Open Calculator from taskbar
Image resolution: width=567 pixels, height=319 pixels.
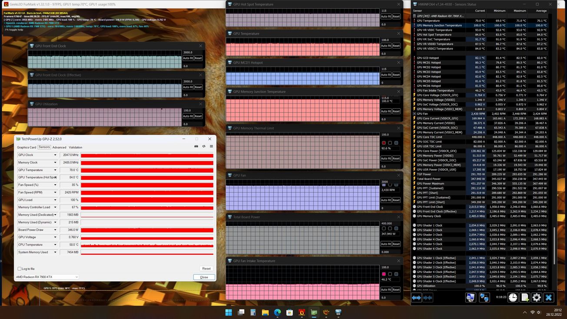(253, 312)
